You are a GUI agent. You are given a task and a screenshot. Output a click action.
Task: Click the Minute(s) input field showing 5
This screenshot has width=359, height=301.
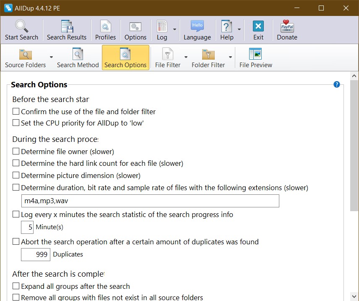pos(27,227)
